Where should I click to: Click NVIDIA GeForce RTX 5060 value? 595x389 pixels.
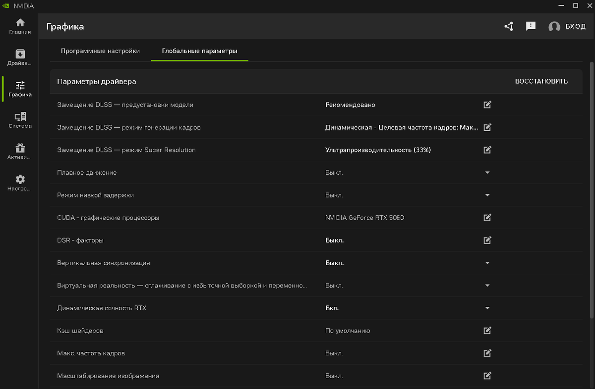coord(364,218)
